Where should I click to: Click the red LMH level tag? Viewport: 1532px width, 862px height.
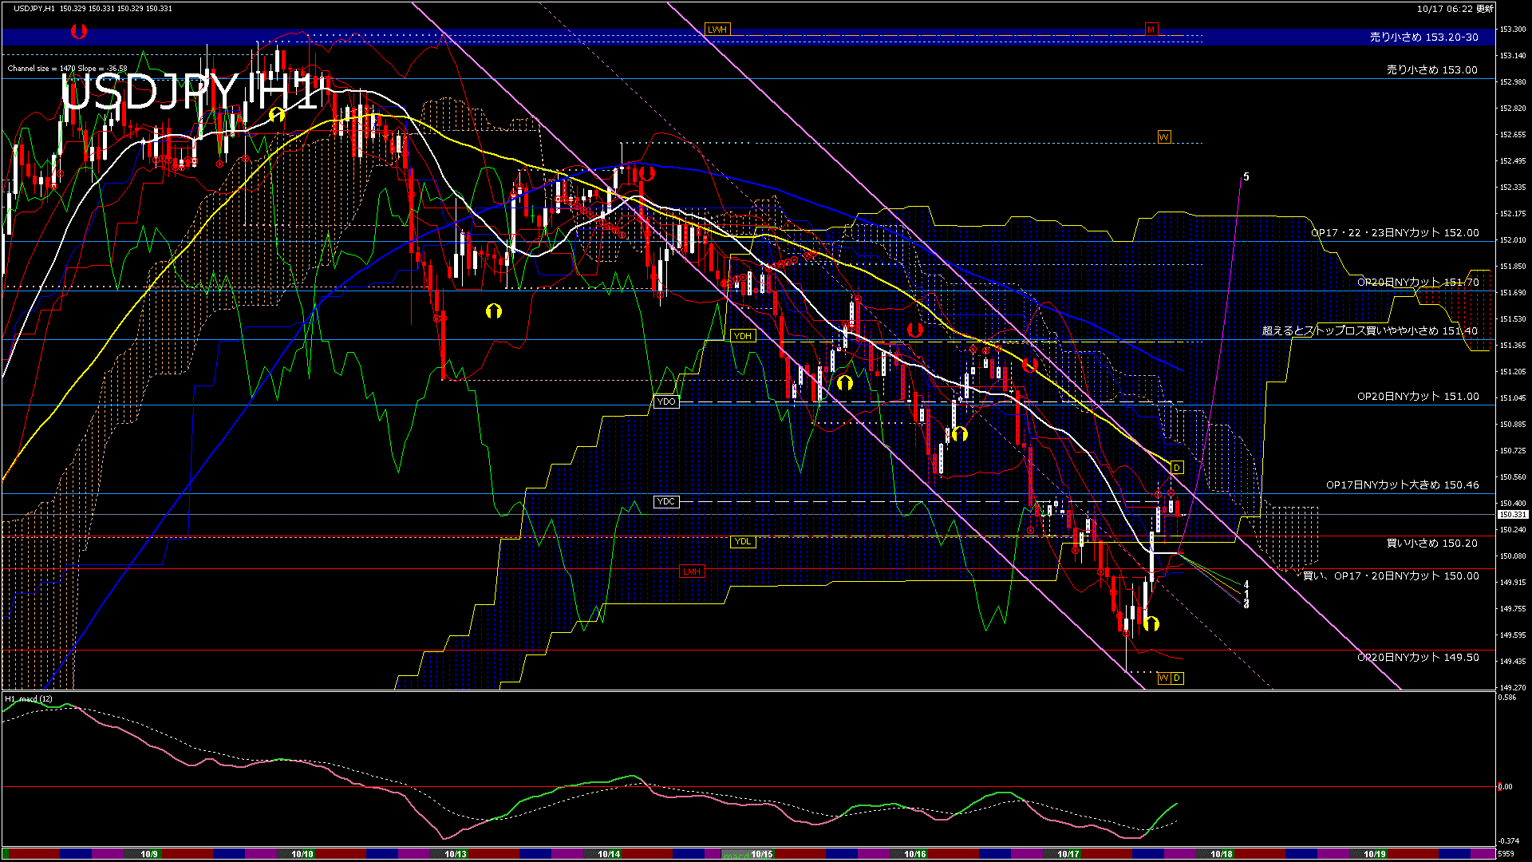click(x=692, y=571)
